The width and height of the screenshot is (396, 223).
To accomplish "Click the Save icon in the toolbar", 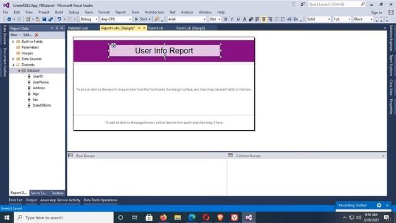I will [x=44, y=19].
